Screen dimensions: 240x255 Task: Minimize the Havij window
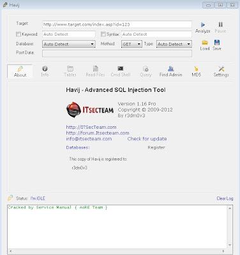click(208, 5)
